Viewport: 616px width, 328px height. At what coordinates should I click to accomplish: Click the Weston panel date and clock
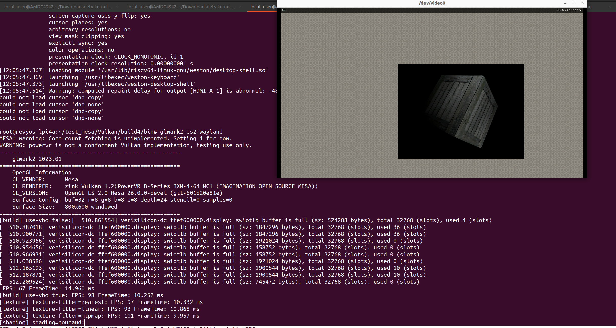point(569,10)
